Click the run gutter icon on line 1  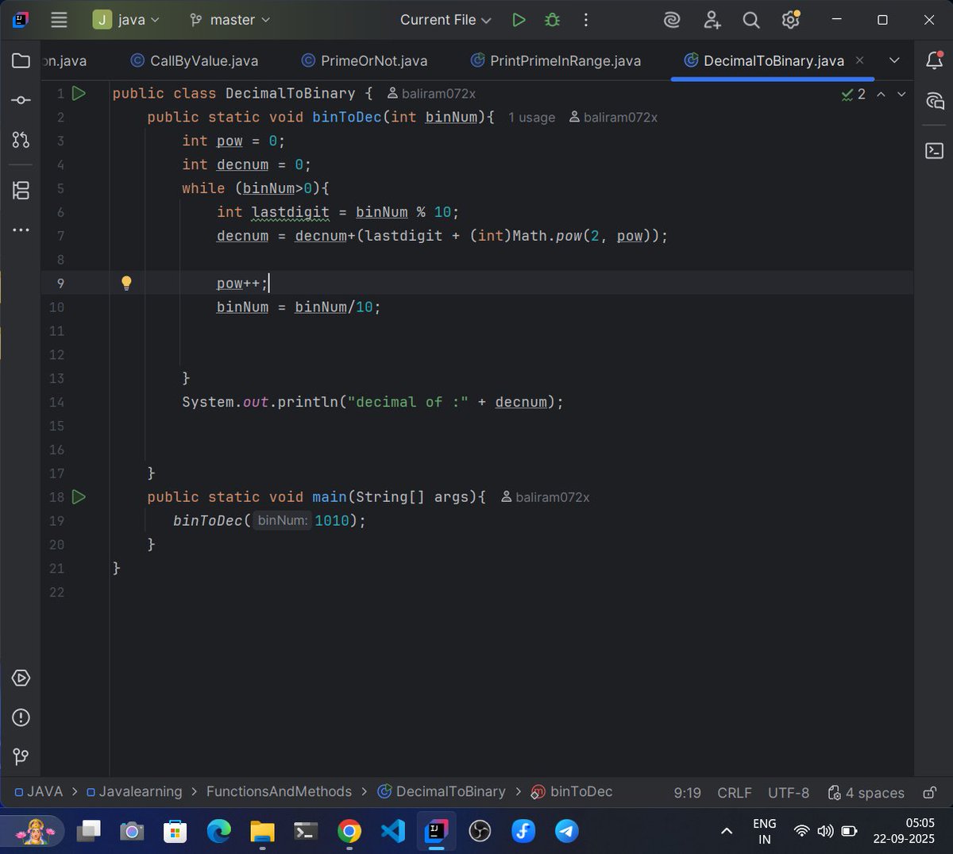point(79,93)
